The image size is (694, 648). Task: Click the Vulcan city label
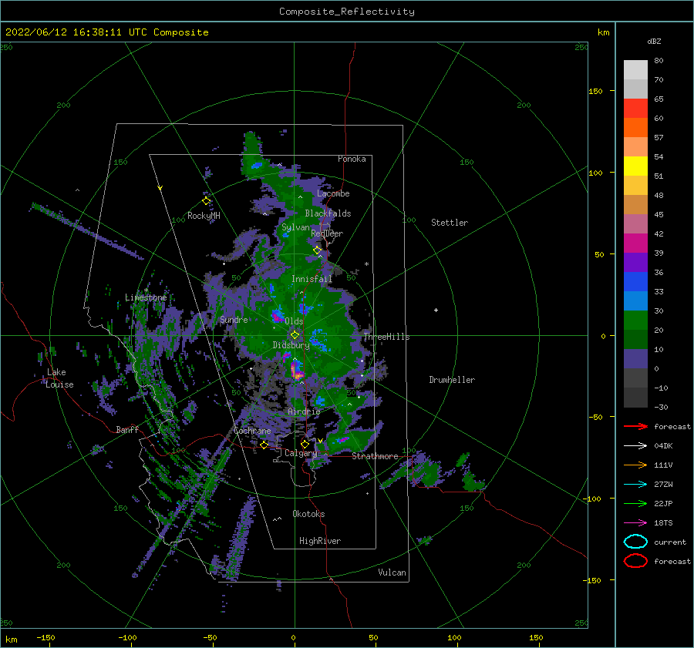coord(392,572)
